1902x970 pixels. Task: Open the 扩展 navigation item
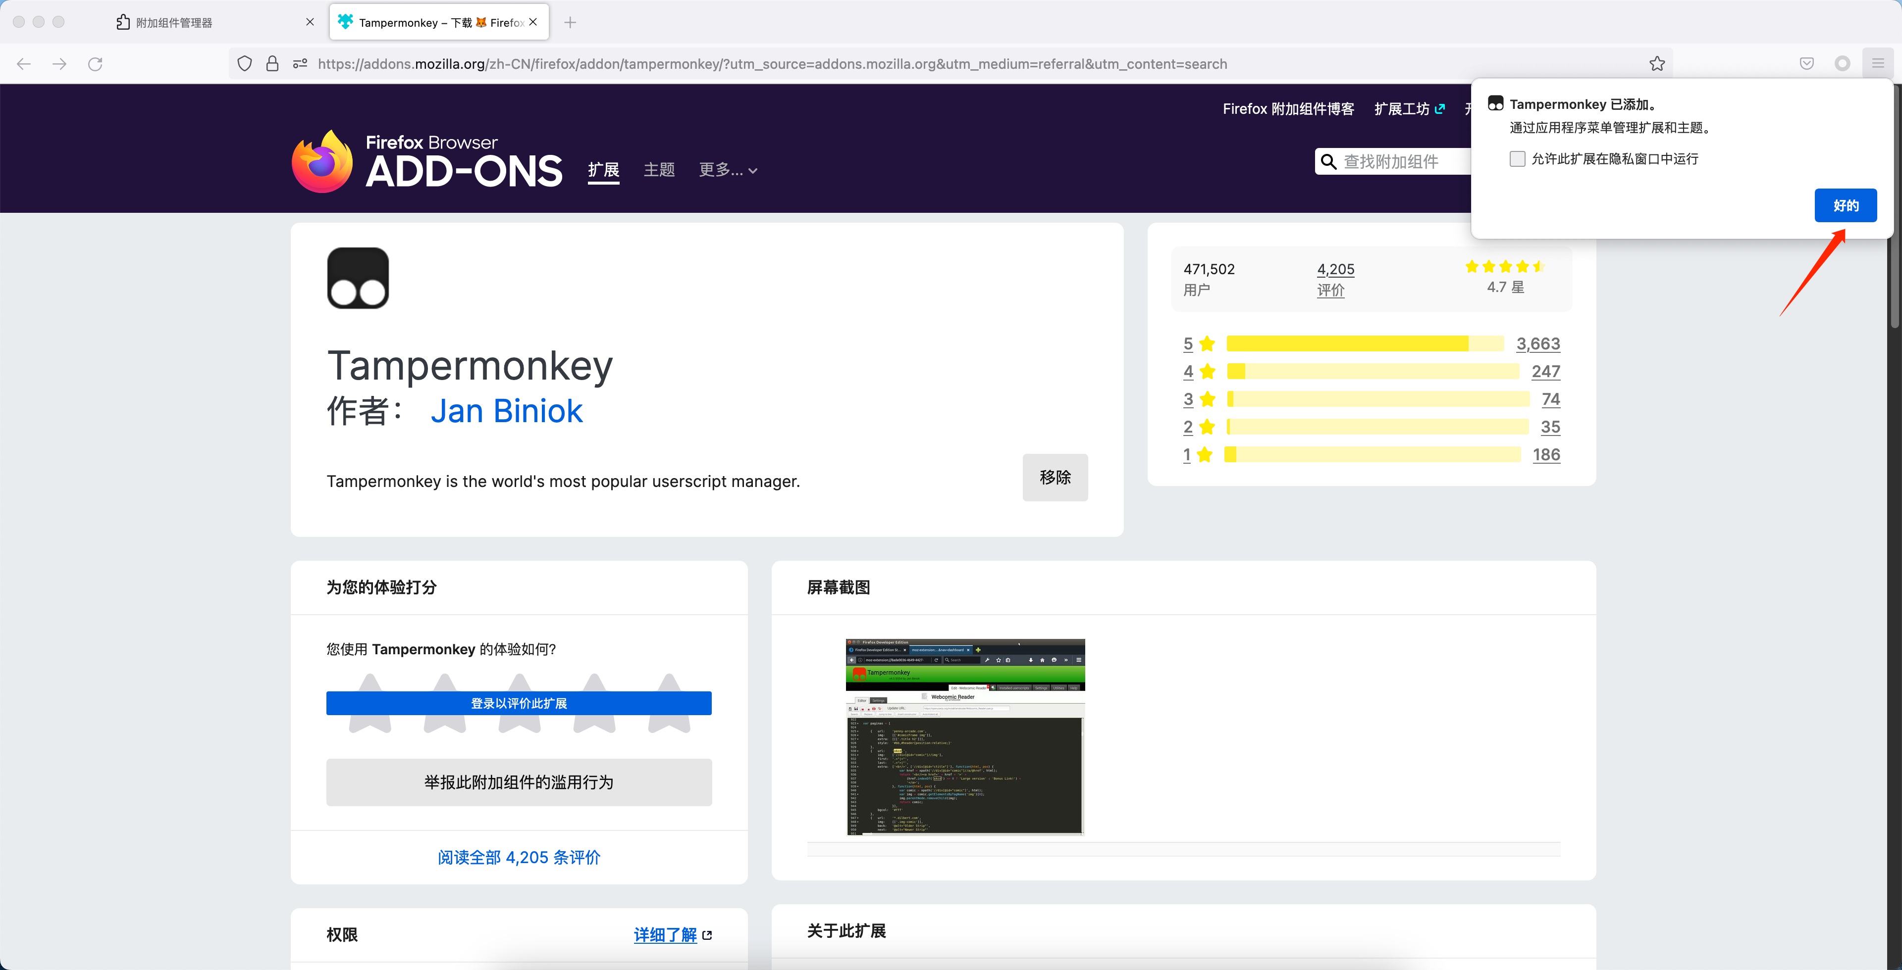(603, 170)
